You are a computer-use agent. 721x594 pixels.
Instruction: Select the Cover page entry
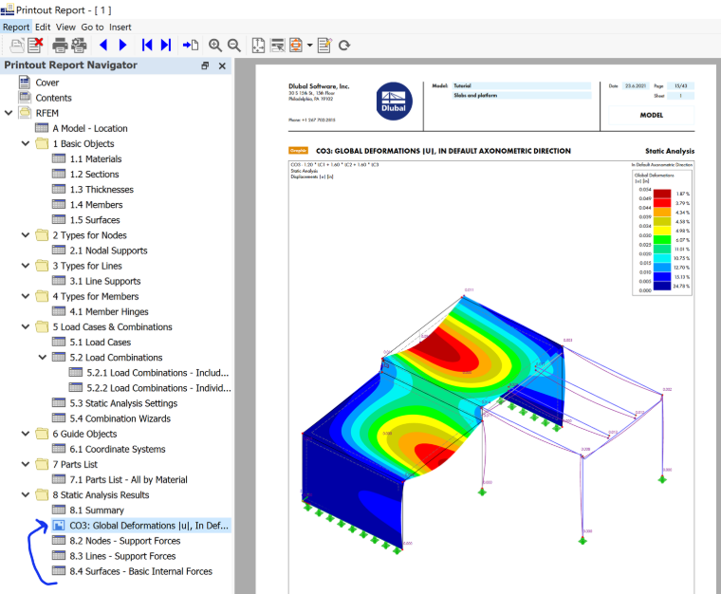point(46,83)
